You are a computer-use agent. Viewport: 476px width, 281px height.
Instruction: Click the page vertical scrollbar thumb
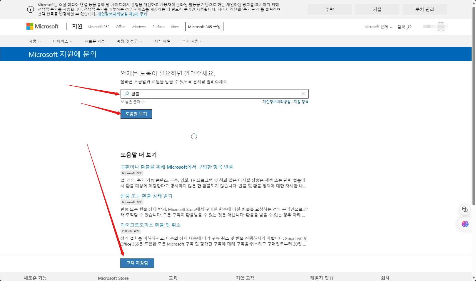click(474, 106)
